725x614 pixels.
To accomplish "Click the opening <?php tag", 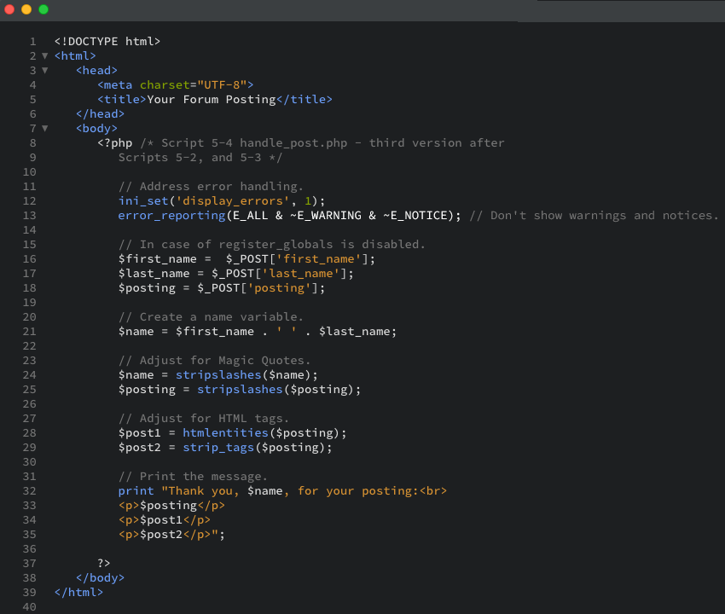I will (x=114, y=143).
